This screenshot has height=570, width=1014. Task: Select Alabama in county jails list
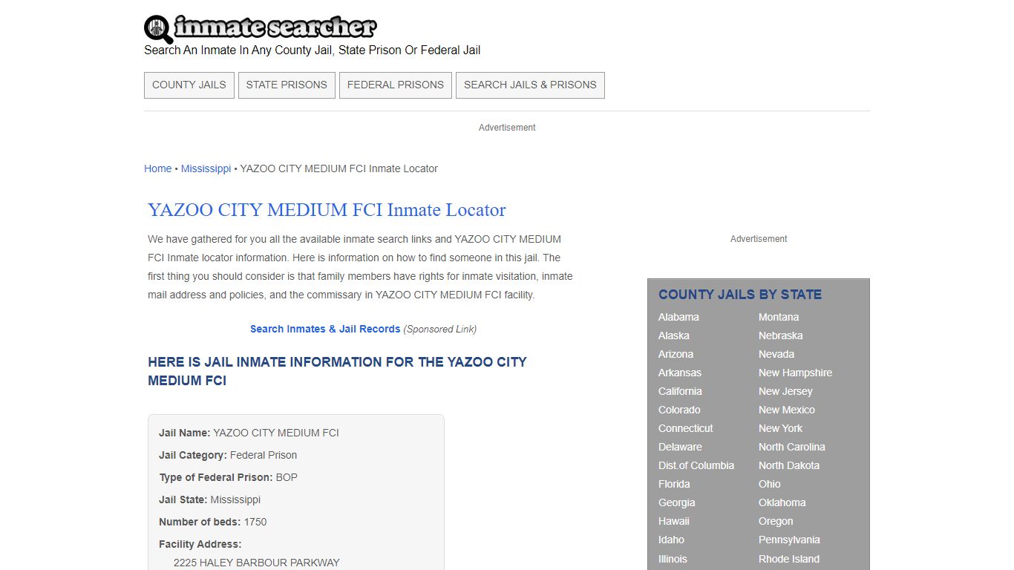click(x=678, y=317)
